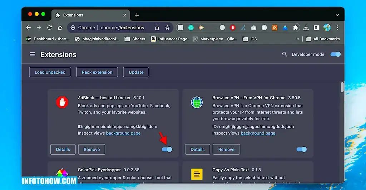Open AdBlock background page link

pyautogui.click(x=123, y=133)
